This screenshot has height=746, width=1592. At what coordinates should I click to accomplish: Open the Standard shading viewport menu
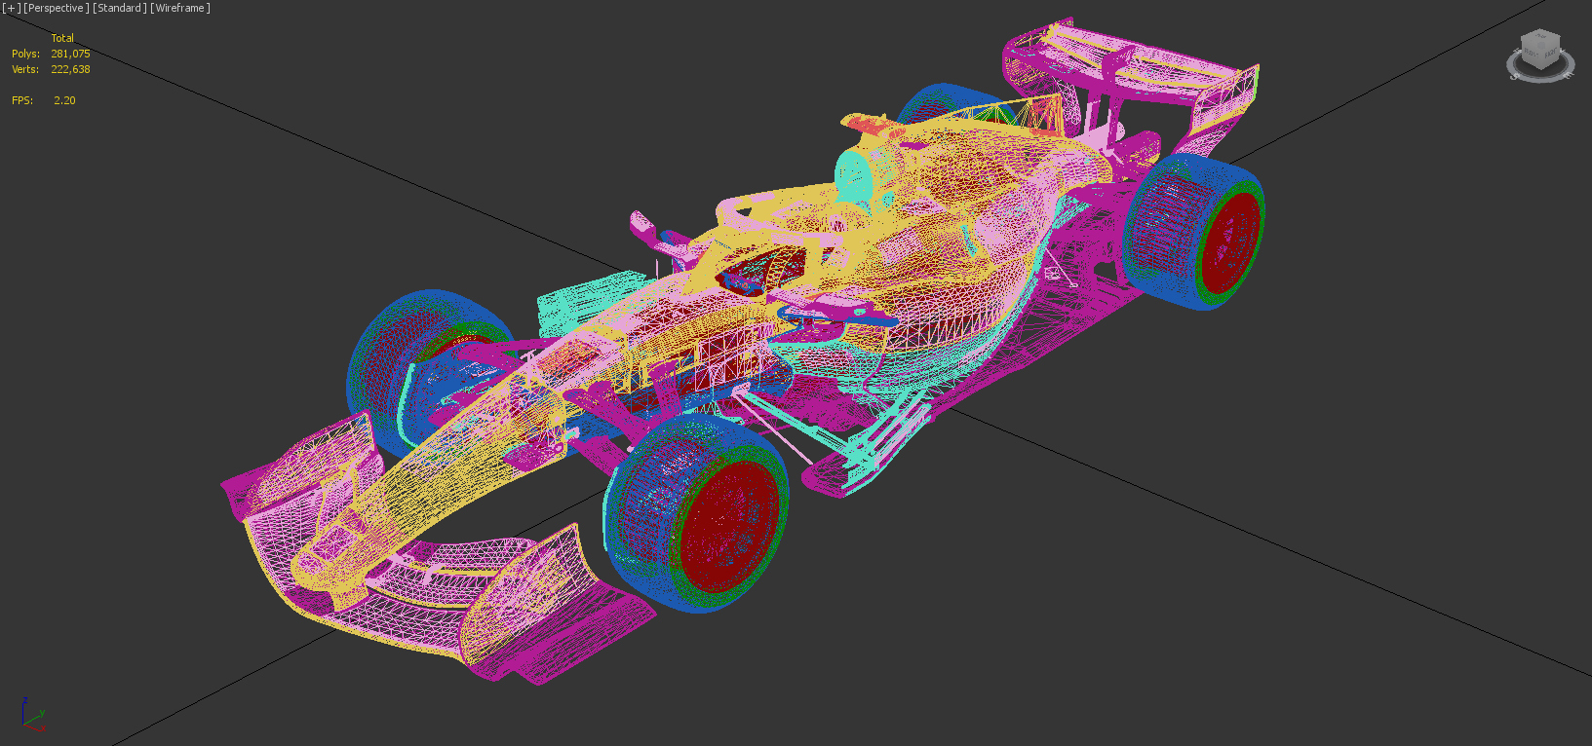pos(120,8)
